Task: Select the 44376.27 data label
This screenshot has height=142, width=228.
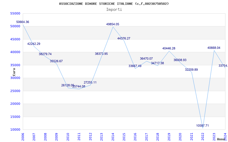Action: (124, 38)
